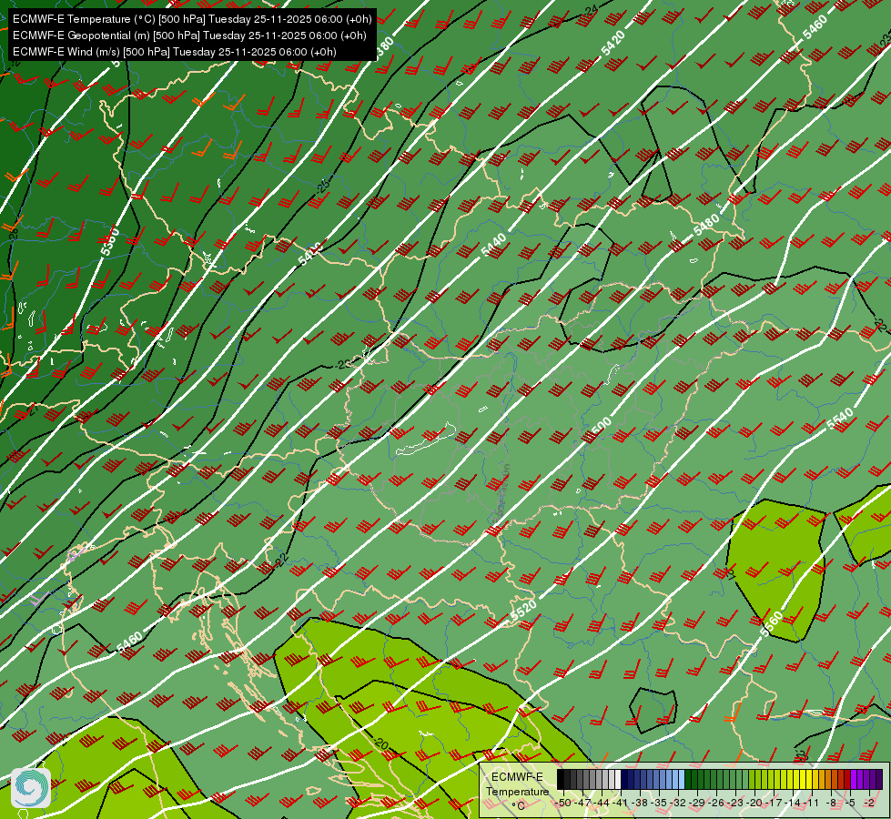Click the -50 value on the legend scale
The width and height of the screenshot is (891, 819).
(563, 804)
